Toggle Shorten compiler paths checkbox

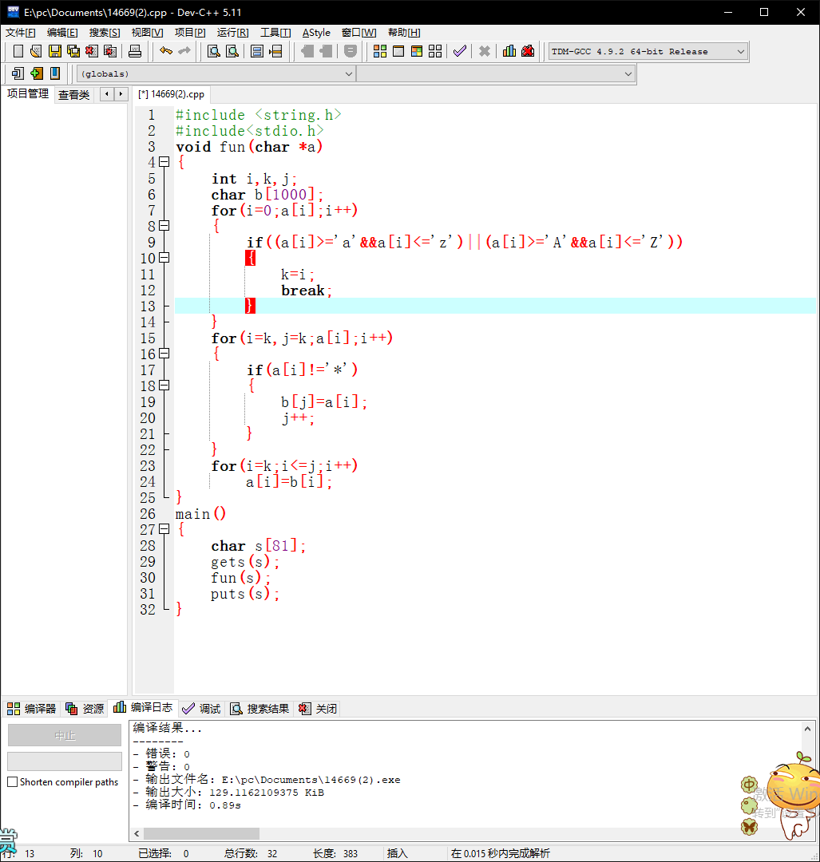[13, 781]
